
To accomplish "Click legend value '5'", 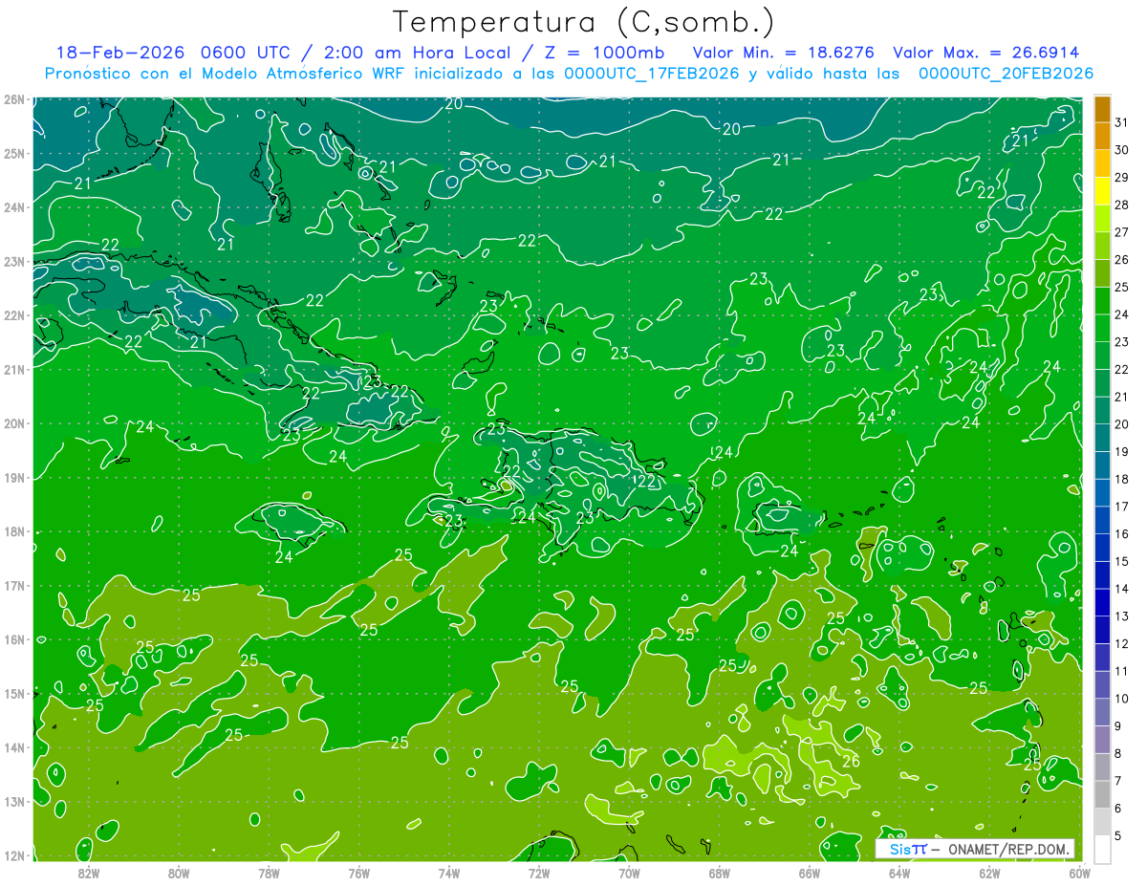I will pos(1118,836).
